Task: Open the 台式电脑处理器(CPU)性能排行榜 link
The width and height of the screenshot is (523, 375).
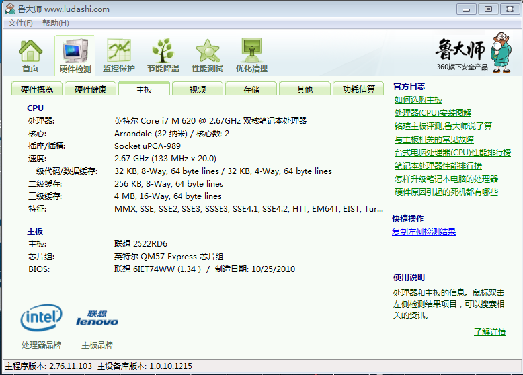Action: pos(453,153)
